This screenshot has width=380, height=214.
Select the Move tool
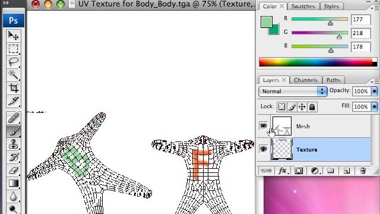13,36
